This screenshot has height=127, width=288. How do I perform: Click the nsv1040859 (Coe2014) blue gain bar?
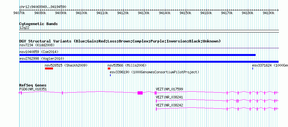[x=138, y=55]
